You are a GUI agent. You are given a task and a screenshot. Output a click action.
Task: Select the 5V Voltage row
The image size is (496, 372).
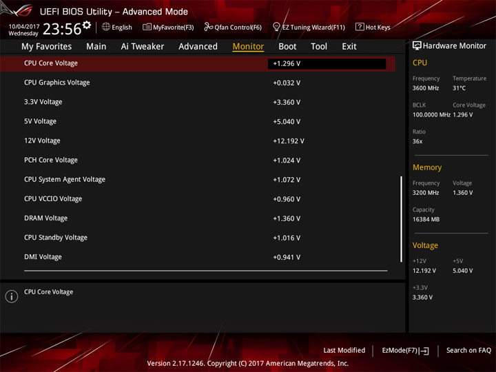point(198,121)
